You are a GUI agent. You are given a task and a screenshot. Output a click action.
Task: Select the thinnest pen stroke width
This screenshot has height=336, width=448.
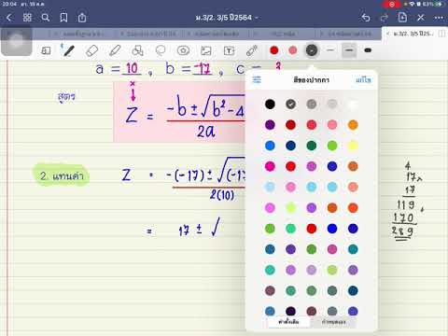click(330, 50)
